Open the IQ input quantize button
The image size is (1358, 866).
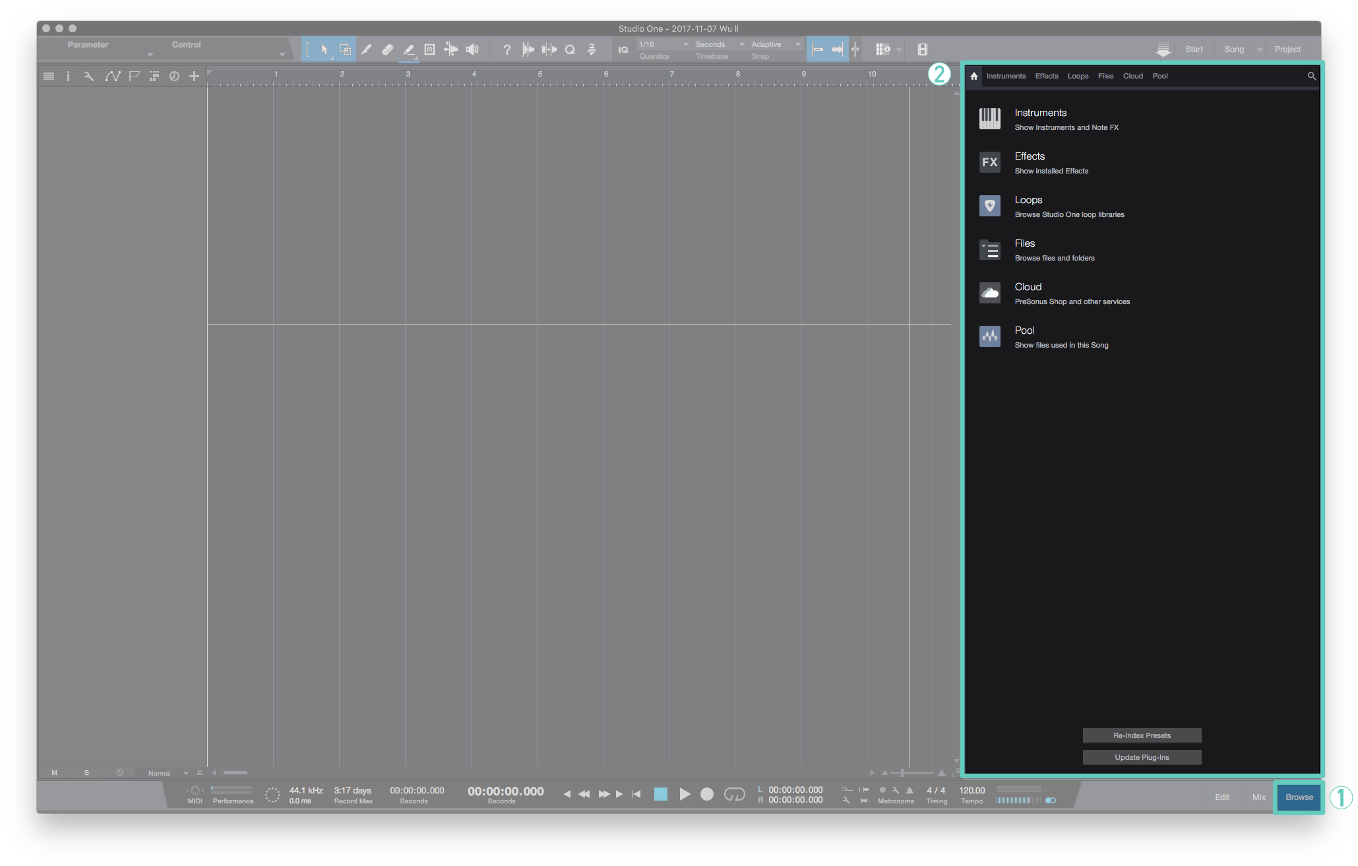click(x=623, y=49)
